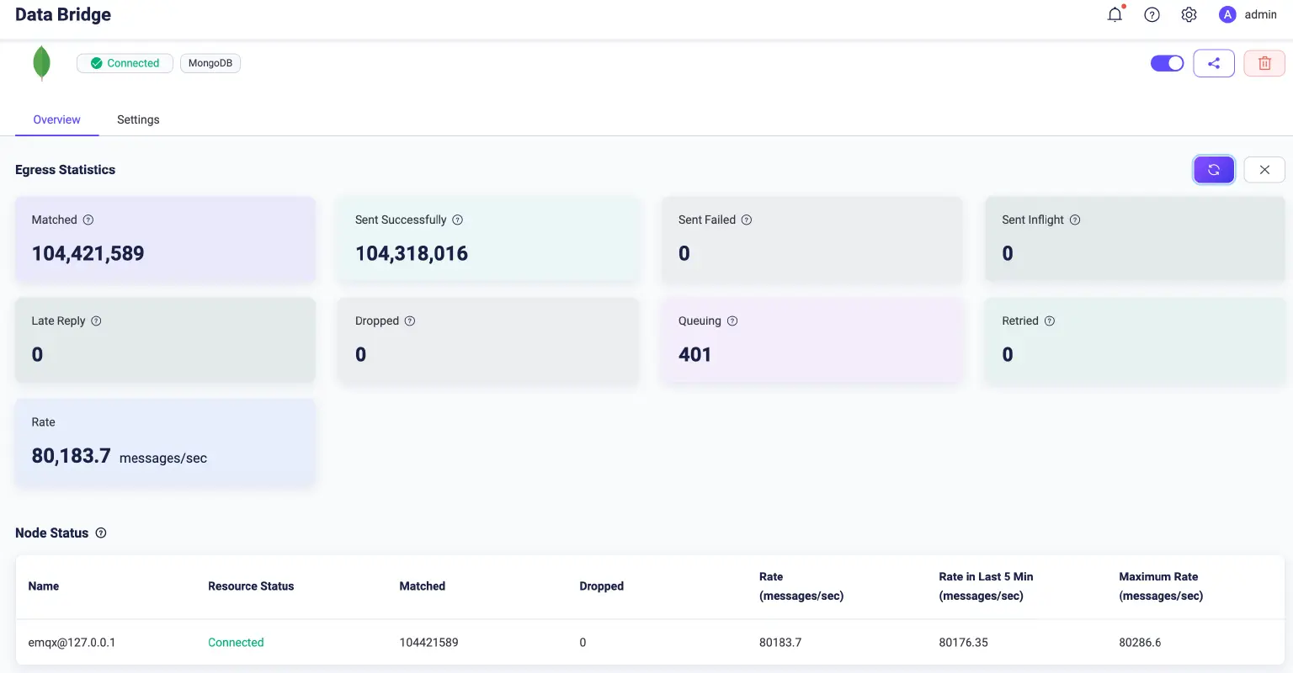Select the Overview tab
1293x673 pixels.
click(56, 119)
